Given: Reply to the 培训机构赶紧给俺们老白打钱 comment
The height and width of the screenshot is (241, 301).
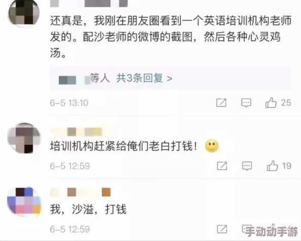Looking at the screenshot, I should coord(247,166).
